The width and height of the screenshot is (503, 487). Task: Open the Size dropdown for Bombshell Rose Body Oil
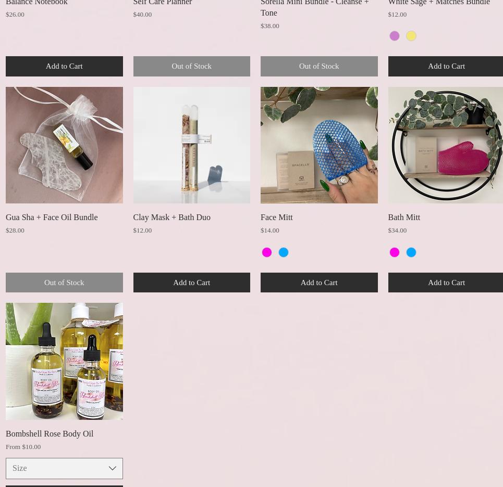pyautogui.click(x=64, y=468)
